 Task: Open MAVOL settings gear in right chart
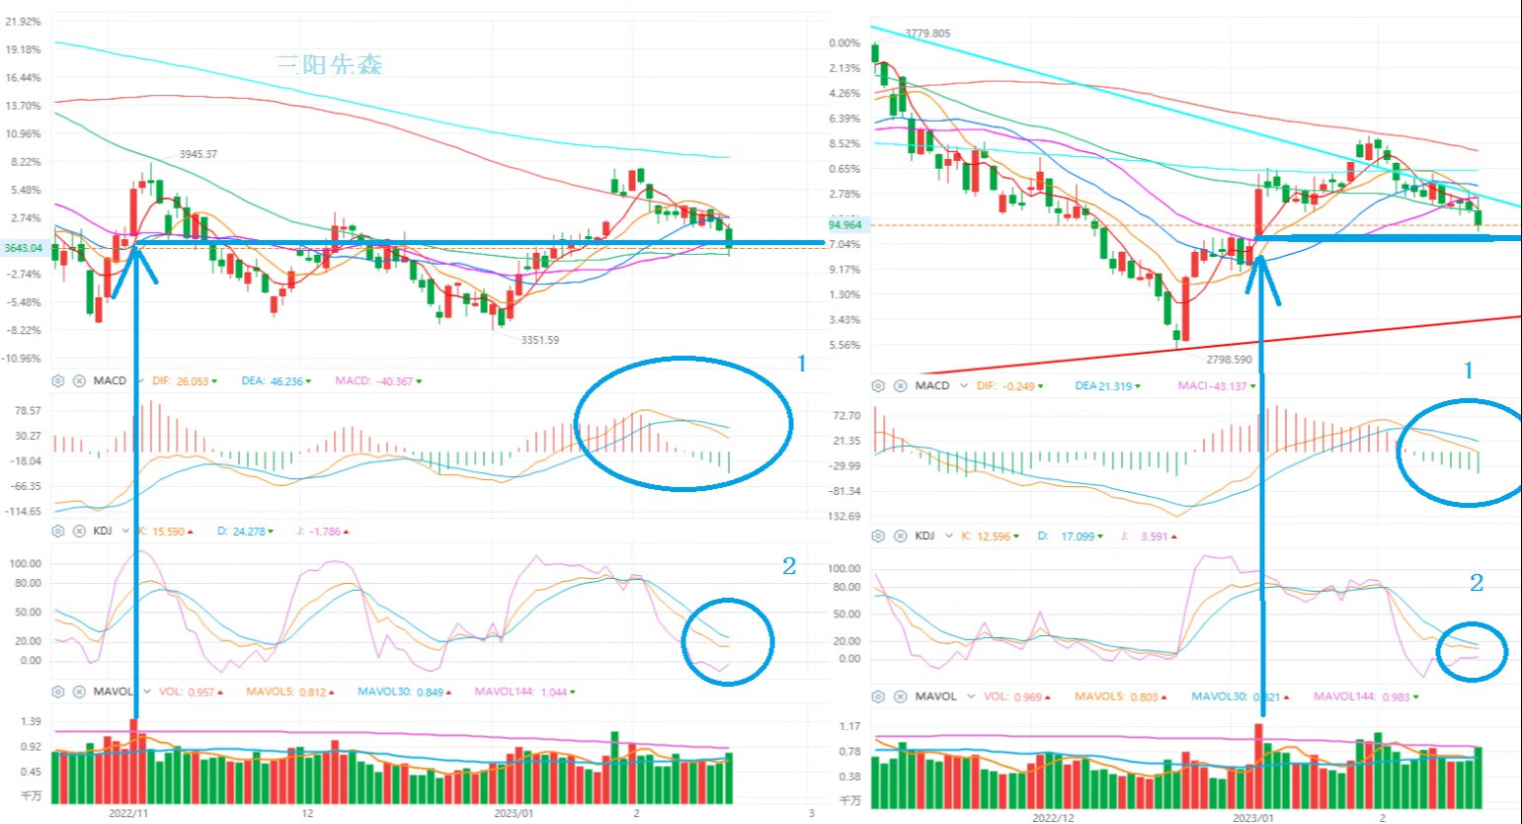[x=880, y=697]
